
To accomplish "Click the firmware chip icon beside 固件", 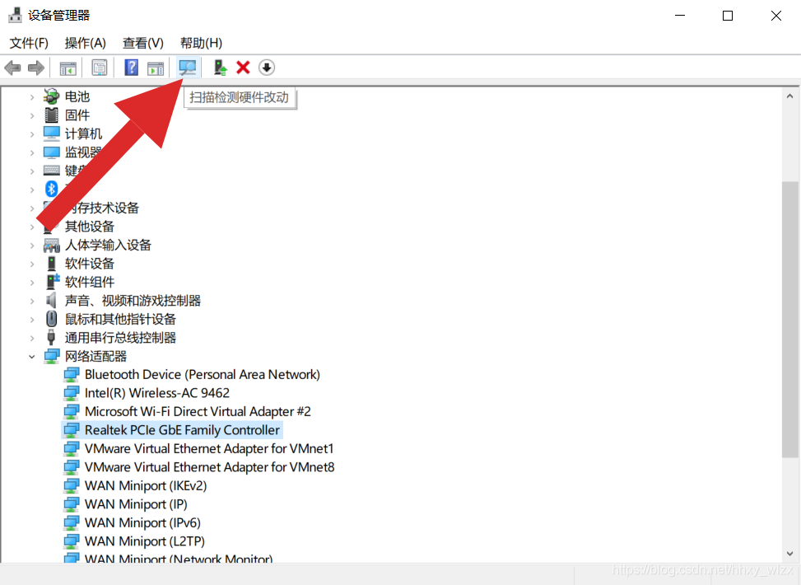I will (x=51, y=115).
